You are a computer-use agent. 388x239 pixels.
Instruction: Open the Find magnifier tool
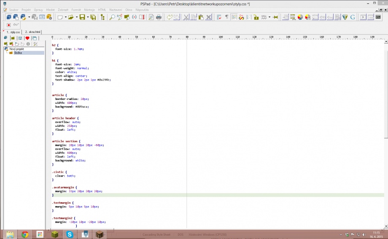click(x=112, y=17)
